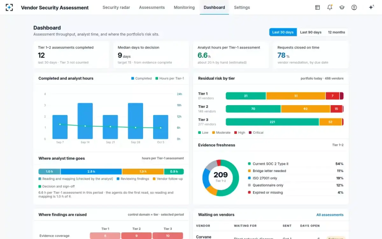The width and height of the screenshot is (382, 239).
Task: Click the Moderate legend in residual risk
Action: [221, 133]
